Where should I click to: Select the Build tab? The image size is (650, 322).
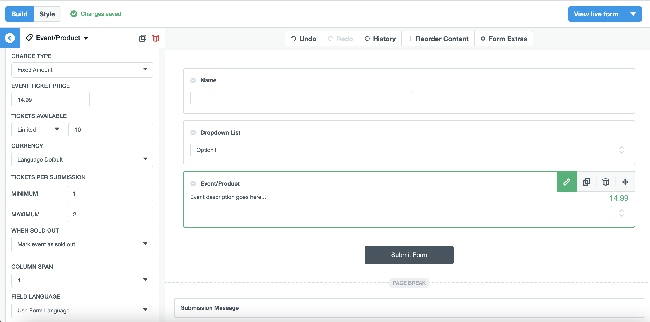click(x=19, y=14)
